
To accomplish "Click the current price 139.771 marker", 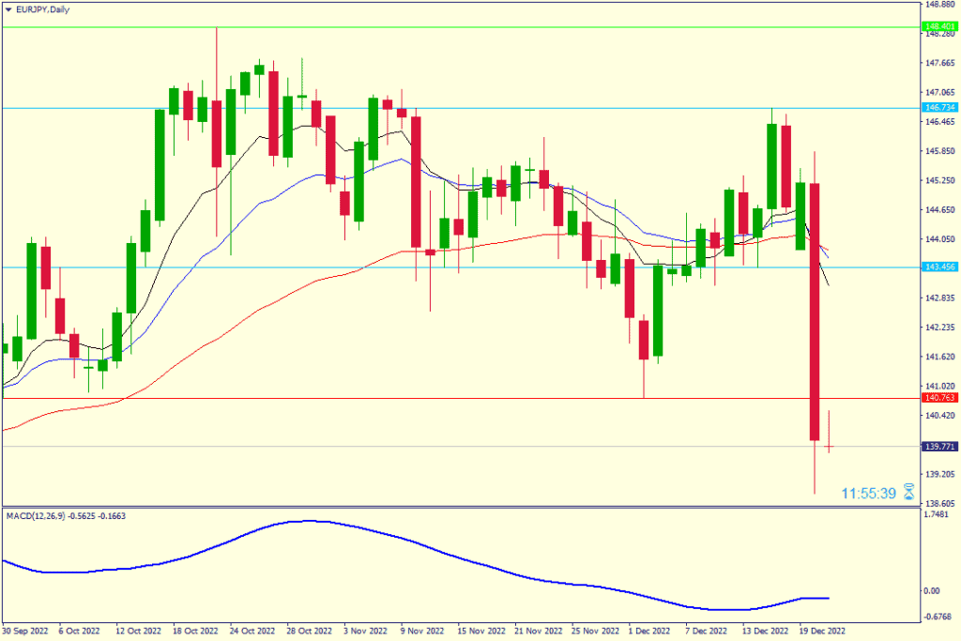I will point(939,447).
